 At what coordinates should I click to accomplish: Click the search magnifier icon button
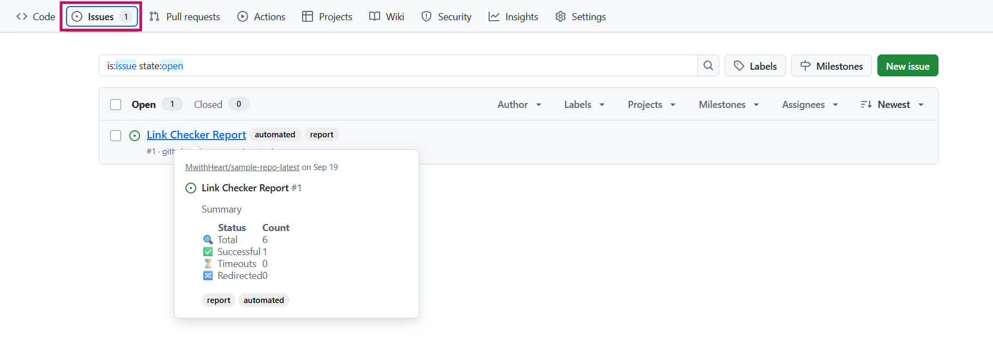(708, 66)
